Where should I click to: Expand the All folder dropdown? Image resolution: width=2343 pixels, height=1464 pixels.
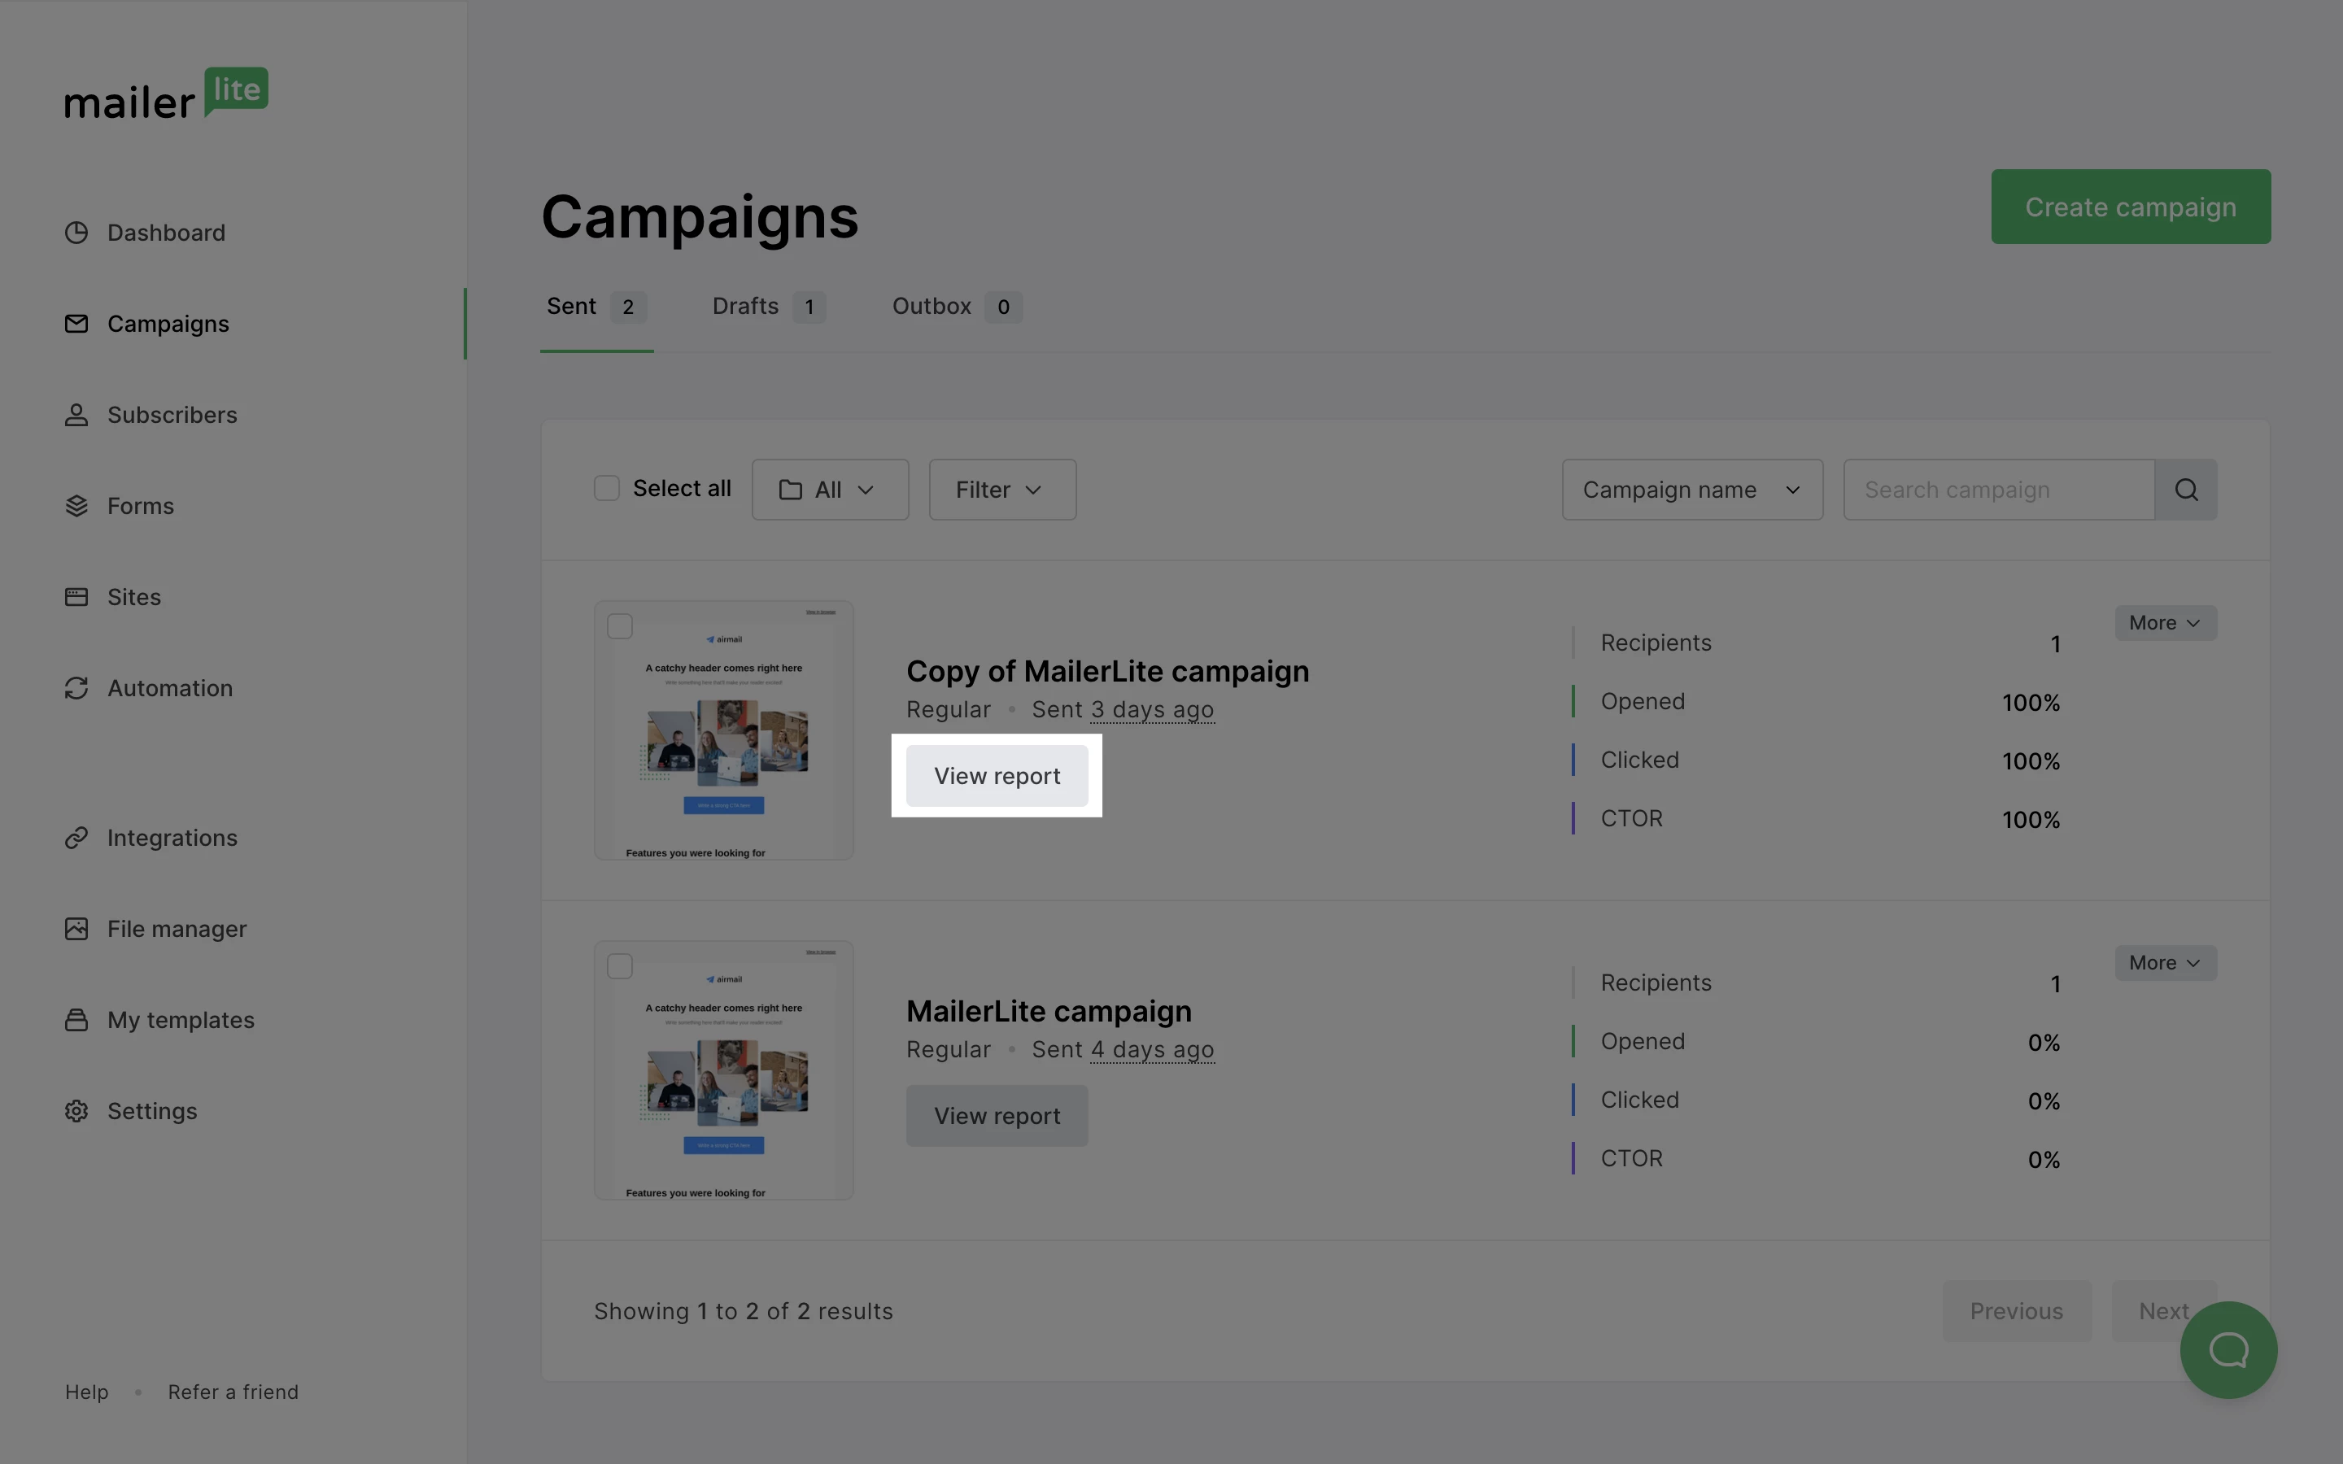(830, 490)
